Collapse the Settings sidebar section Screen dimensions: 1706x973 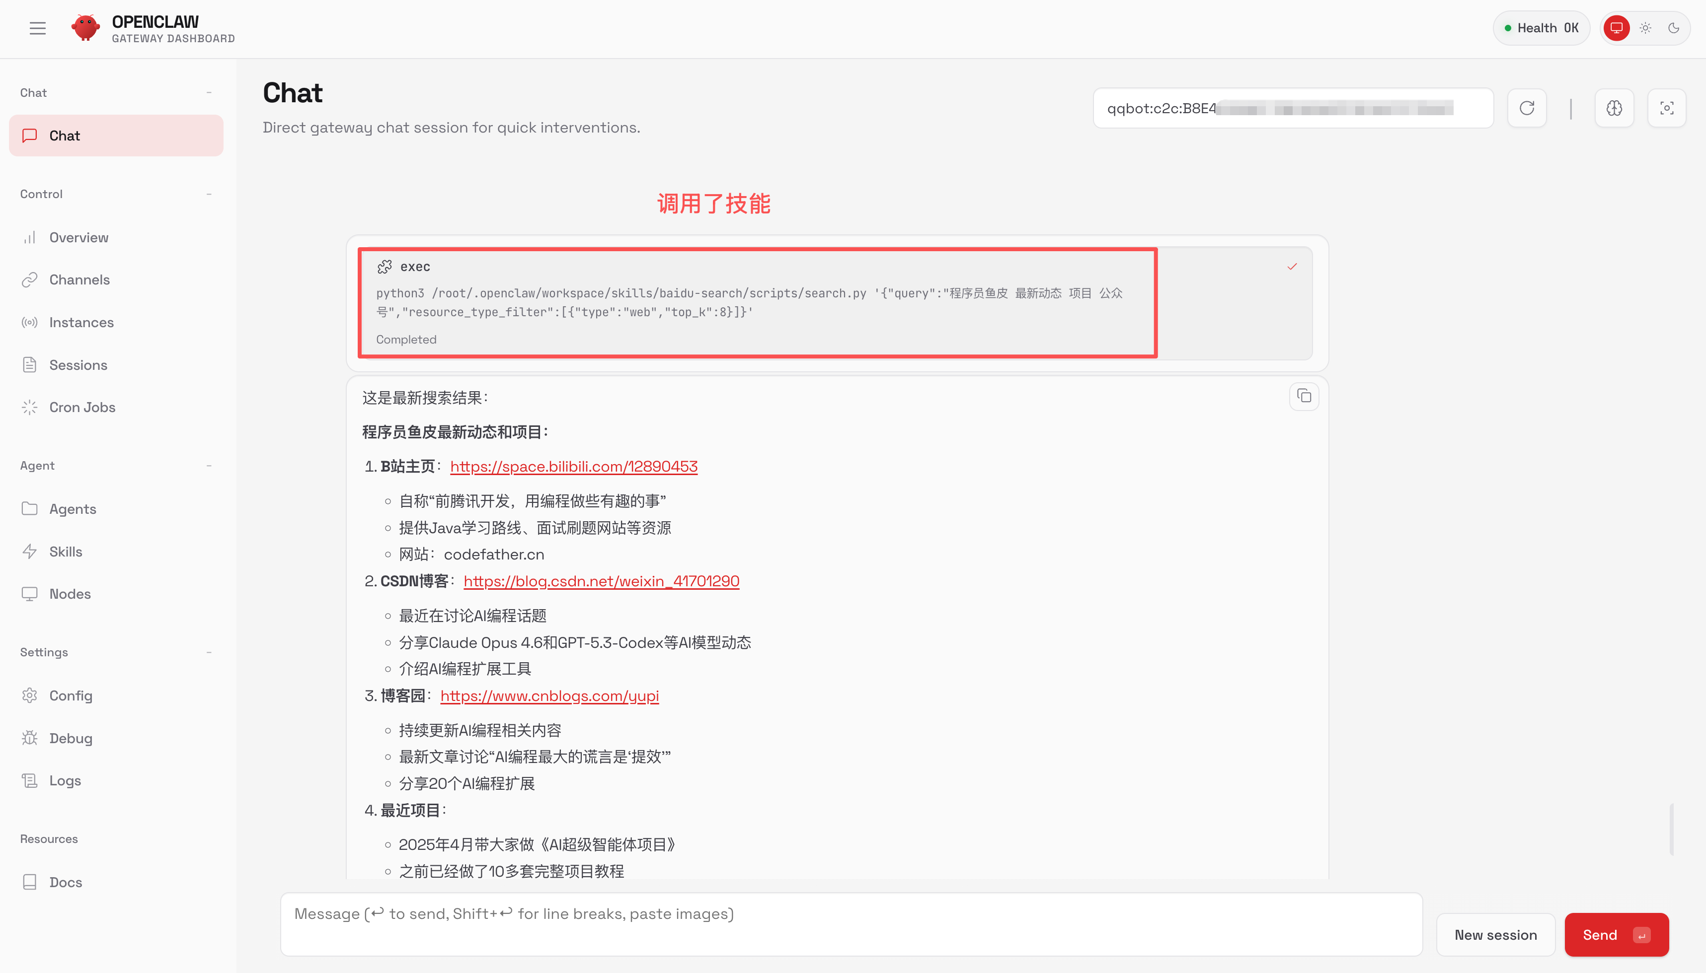click(209, 652)
